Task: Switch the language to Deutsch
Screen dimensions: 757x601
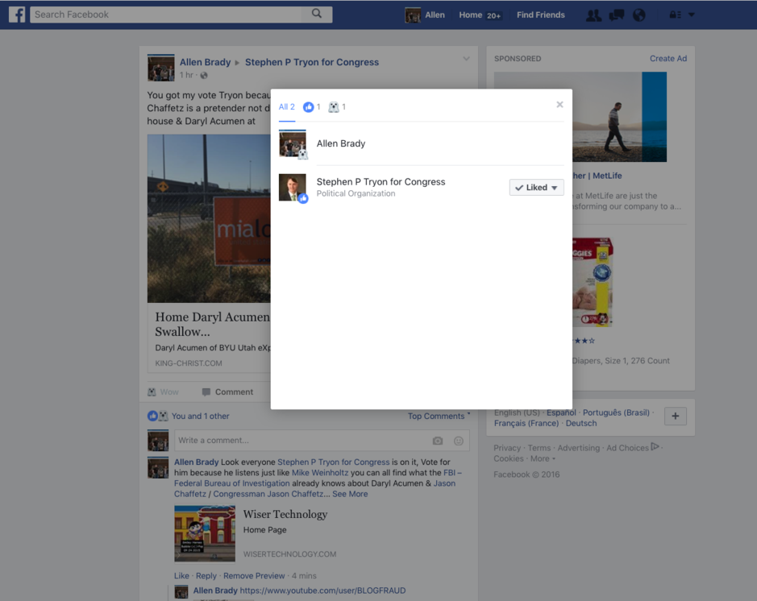Action: 581,423
